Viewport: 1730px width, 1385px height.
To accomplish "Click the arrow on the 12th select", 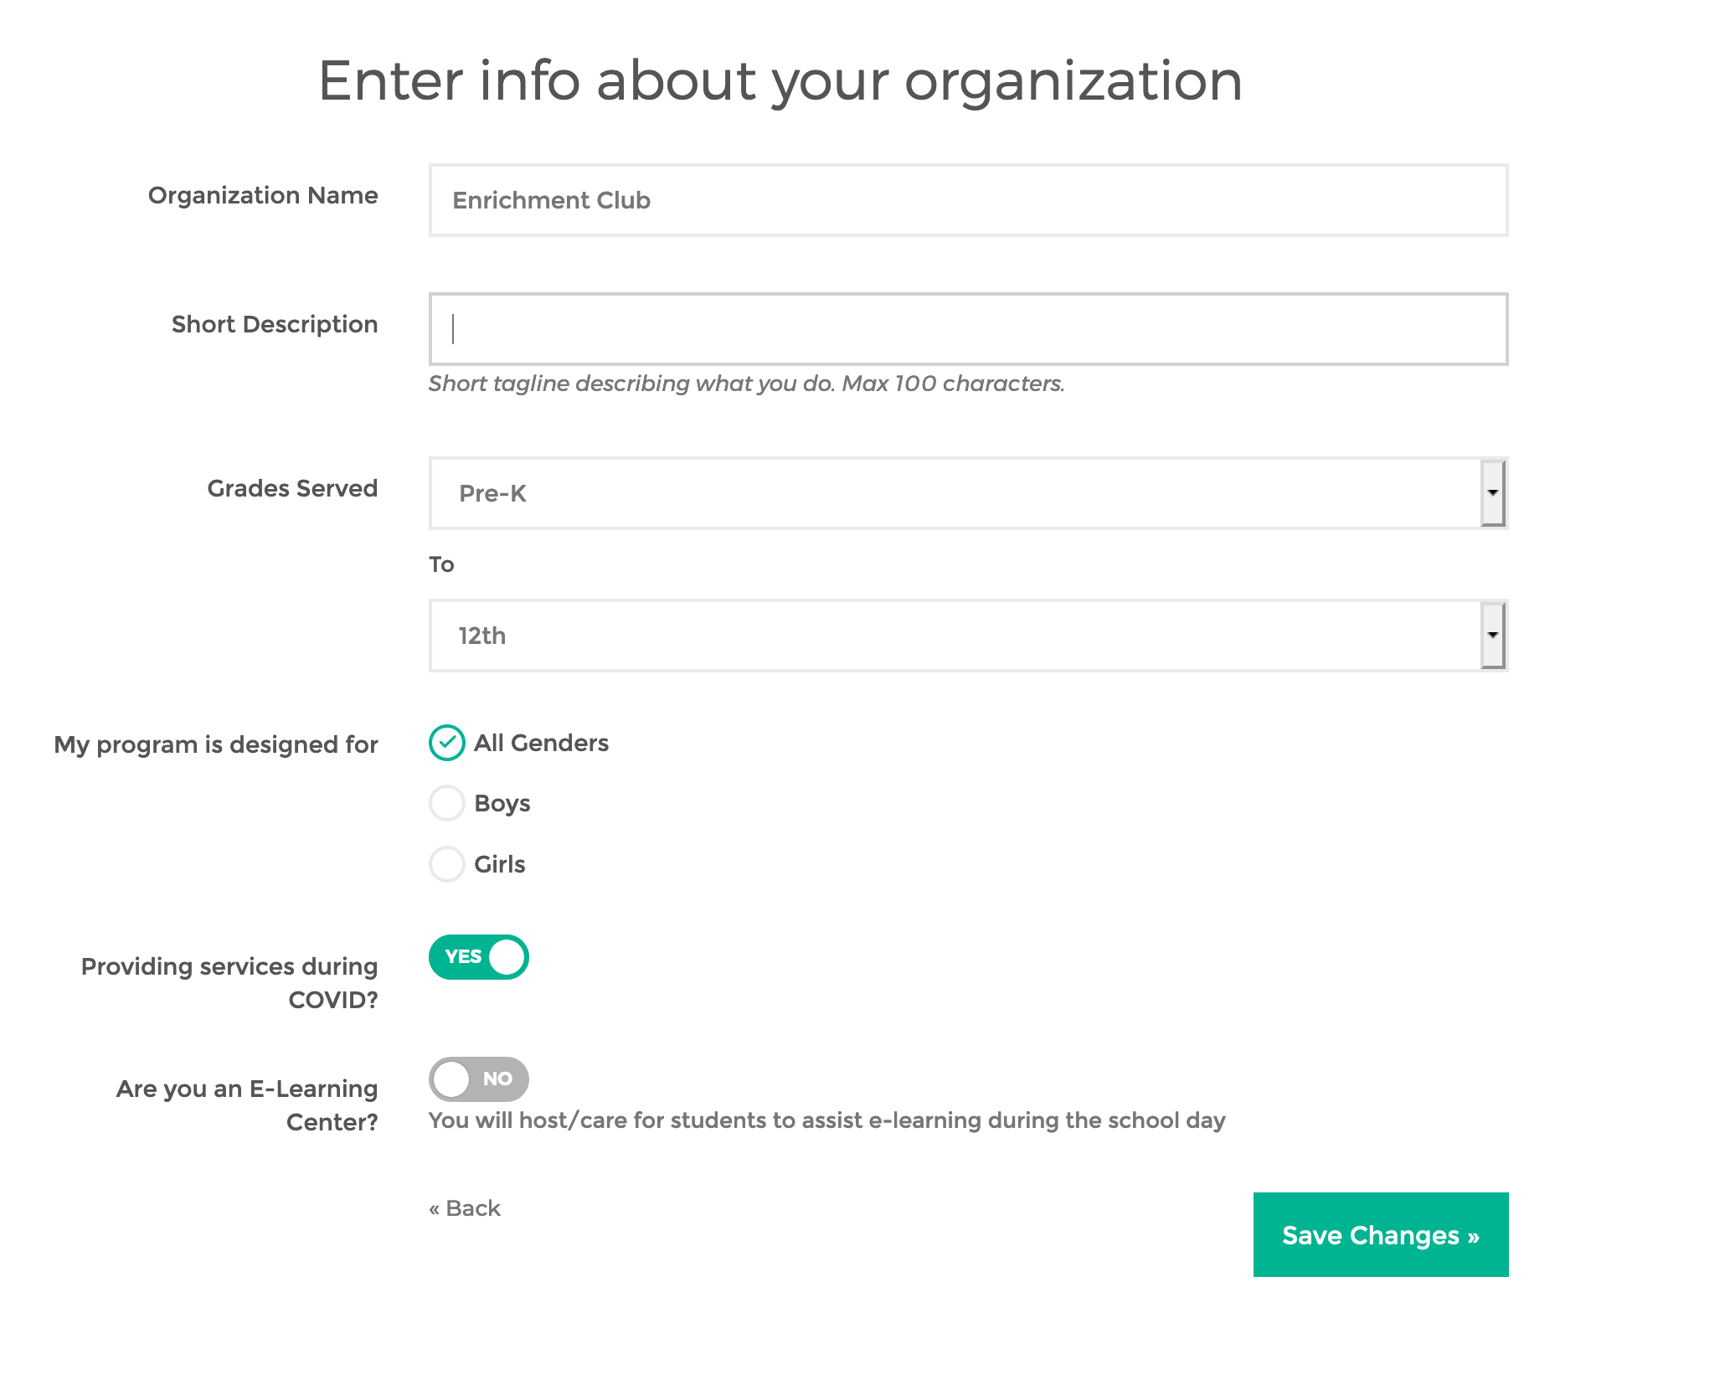I will pos(1492,636).
